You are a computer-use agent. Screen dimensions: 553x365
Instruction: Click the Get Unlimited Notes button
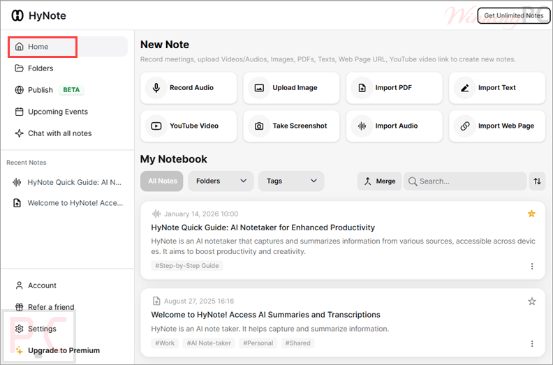[513, 15]
